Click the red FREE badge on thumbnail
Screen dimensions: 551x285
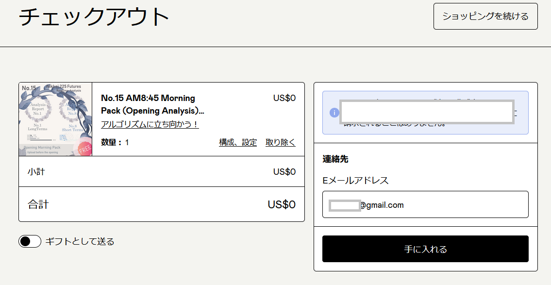tap(84, 149)
